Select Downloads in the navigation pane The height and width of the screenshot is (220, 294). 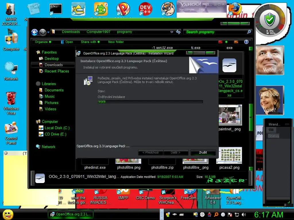[x=53, y=65]
